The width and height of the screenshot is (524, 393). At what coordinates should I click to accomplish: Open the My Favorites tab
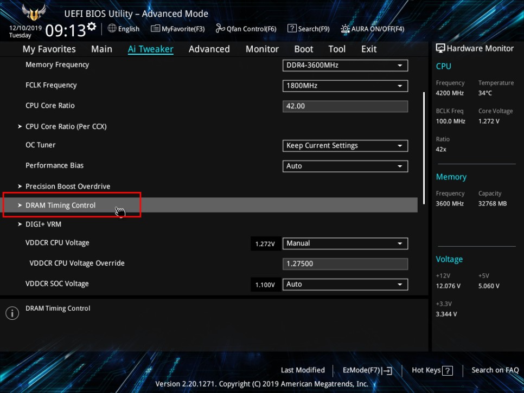pyautogui.click(x=49, y=49)
